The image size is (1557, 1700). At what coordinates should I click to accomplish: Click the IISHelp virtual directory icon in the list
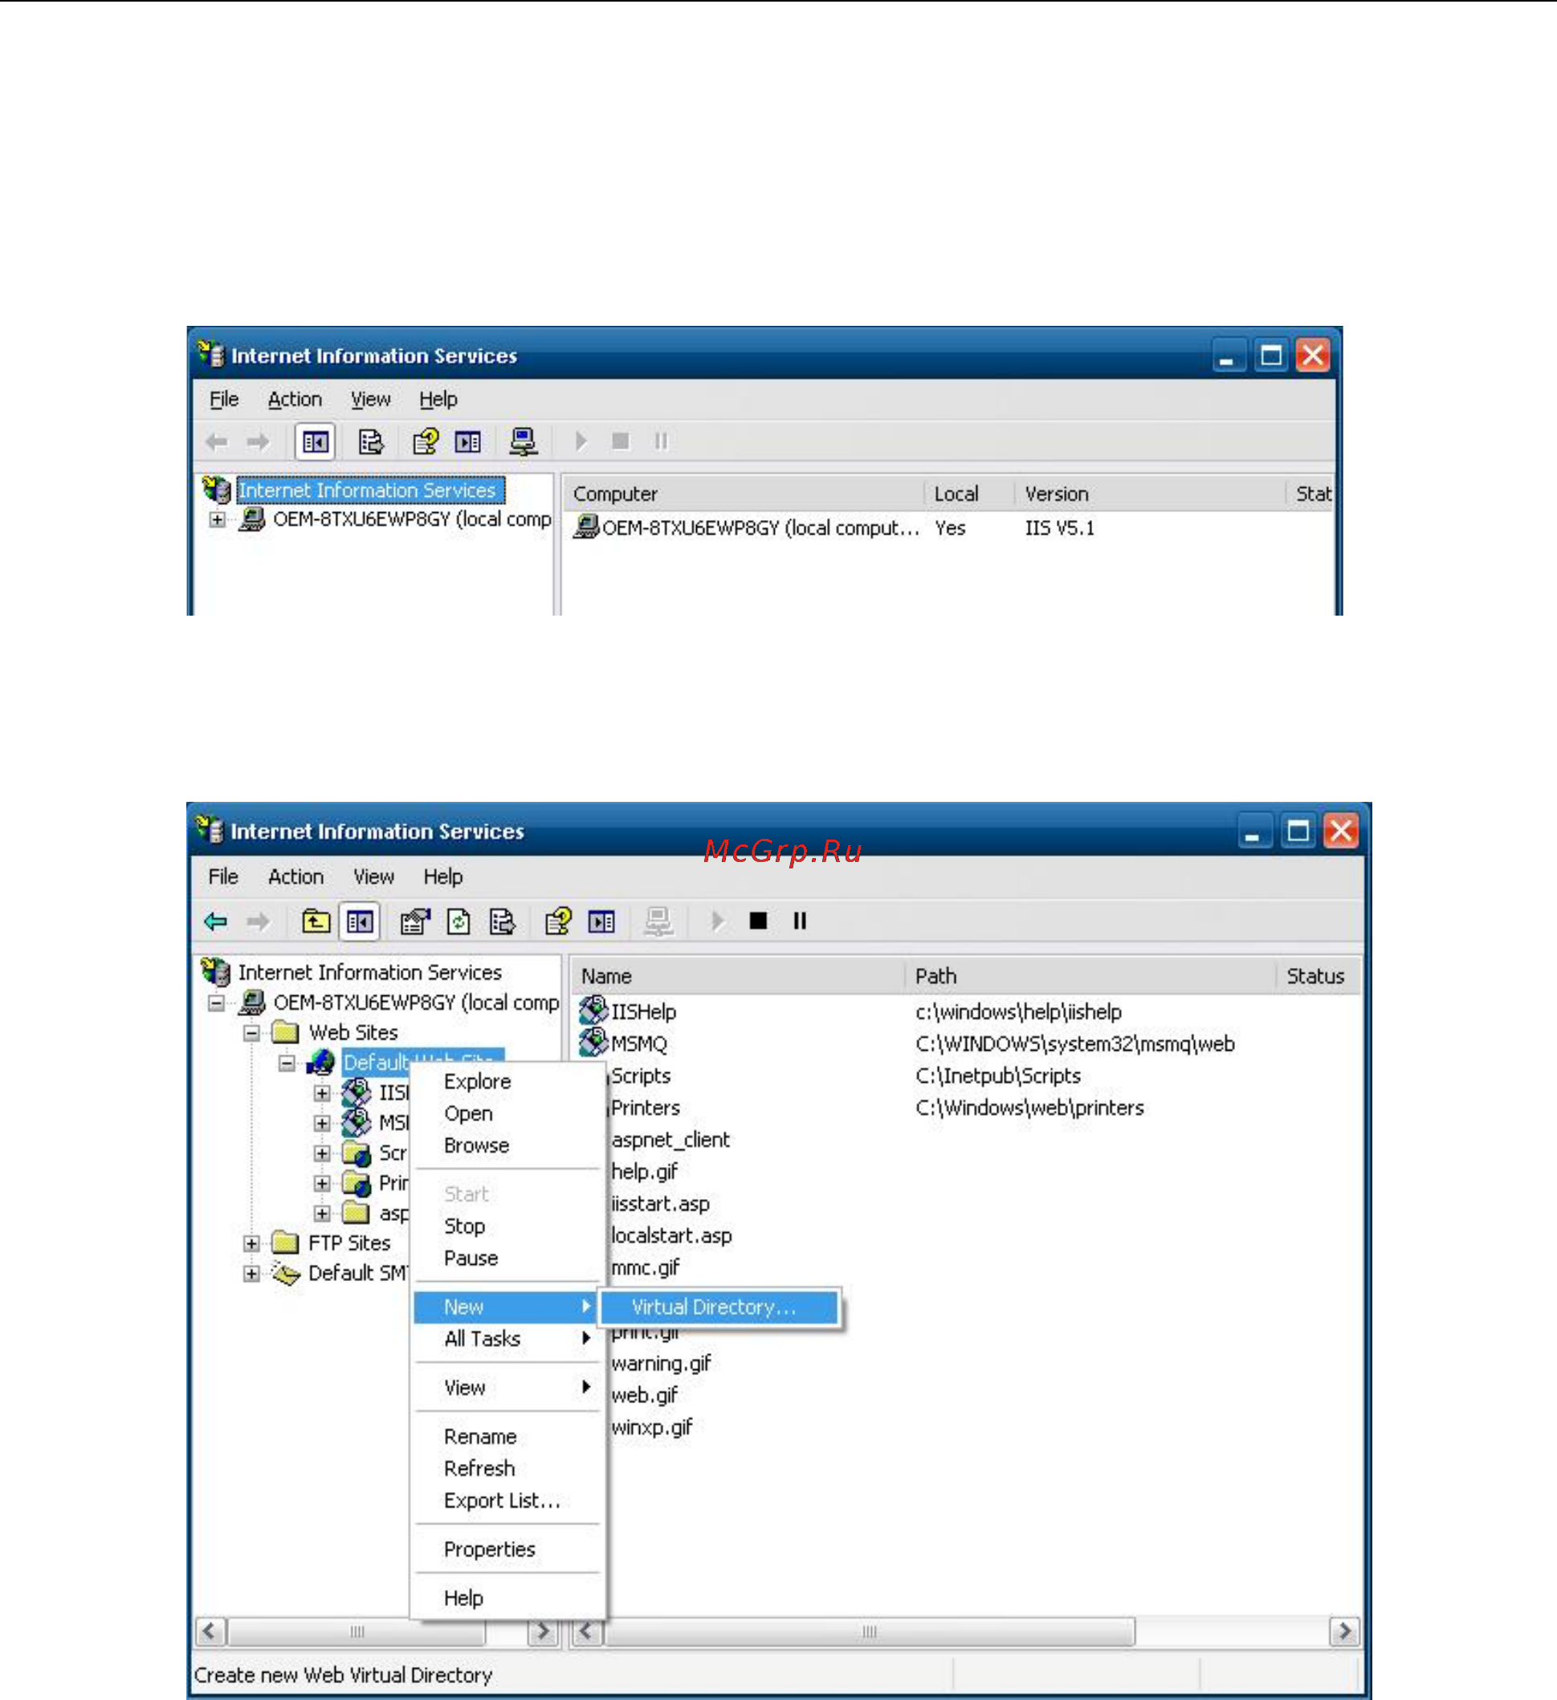(593, 1011)
